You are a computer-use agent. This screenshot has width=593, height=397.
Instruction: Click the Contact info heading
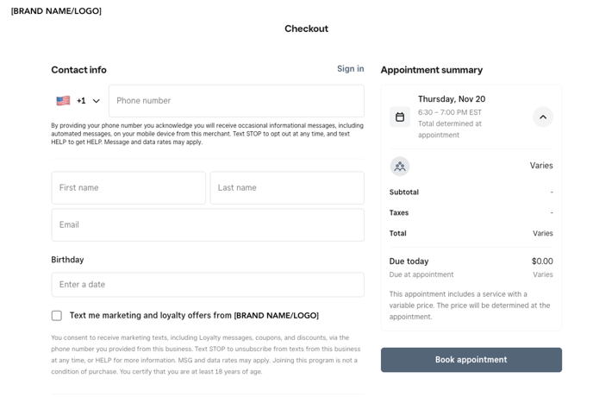(78, 70)
